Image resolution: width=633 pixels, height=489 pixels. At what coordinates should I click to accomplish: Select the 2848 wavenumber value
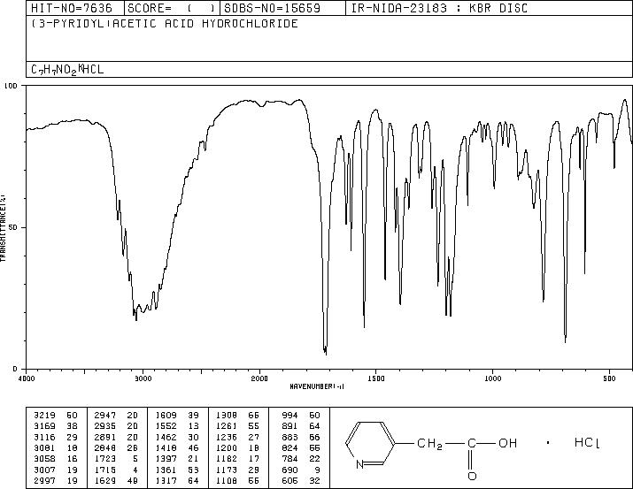(105, 447)
